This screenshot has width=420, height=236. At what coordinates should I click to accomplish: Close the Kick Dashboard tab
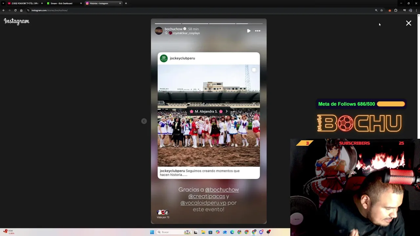pyautogui.click(x=81, y=3)
